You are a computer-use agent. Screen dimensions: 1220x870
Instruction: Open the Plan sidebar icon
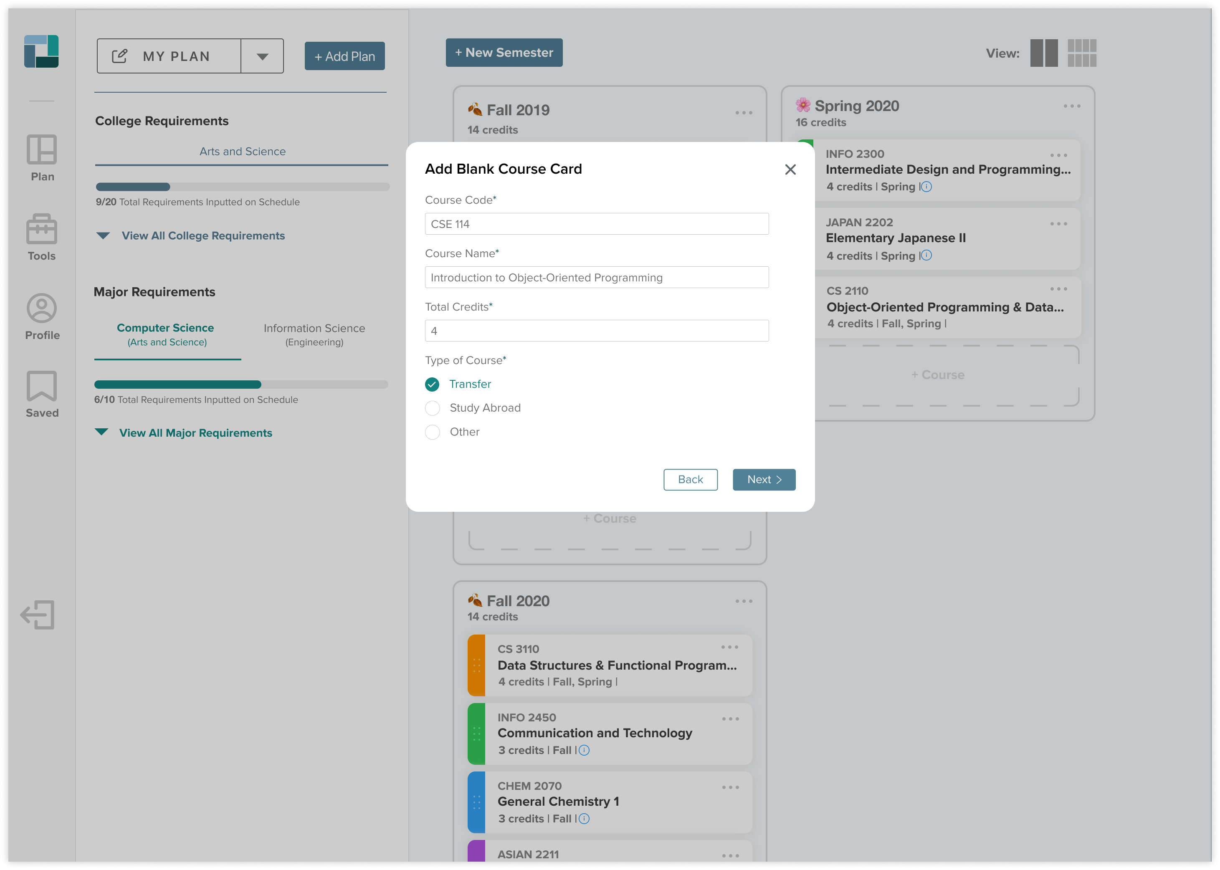[x=42, y=150]
